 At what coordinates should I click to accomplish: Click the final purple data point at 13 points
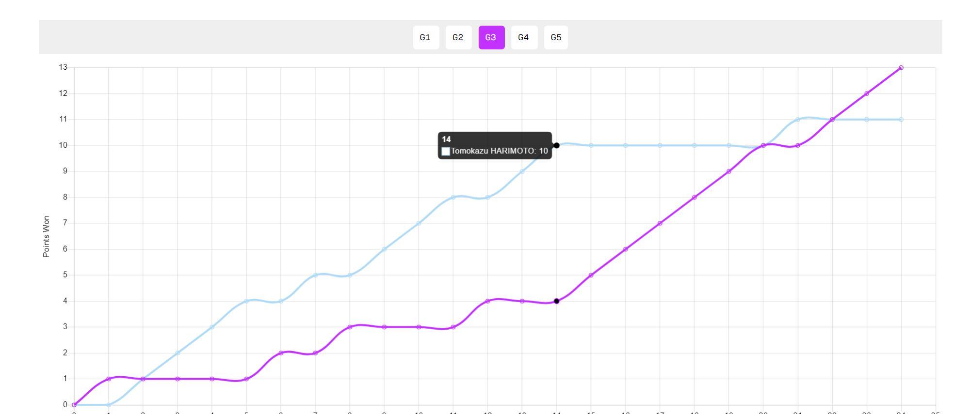(x=901, y=68)
